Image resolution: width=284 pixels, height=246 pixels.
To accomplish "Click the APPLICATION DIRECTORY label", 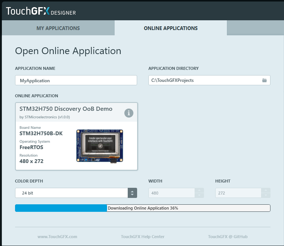I will 174,68.
